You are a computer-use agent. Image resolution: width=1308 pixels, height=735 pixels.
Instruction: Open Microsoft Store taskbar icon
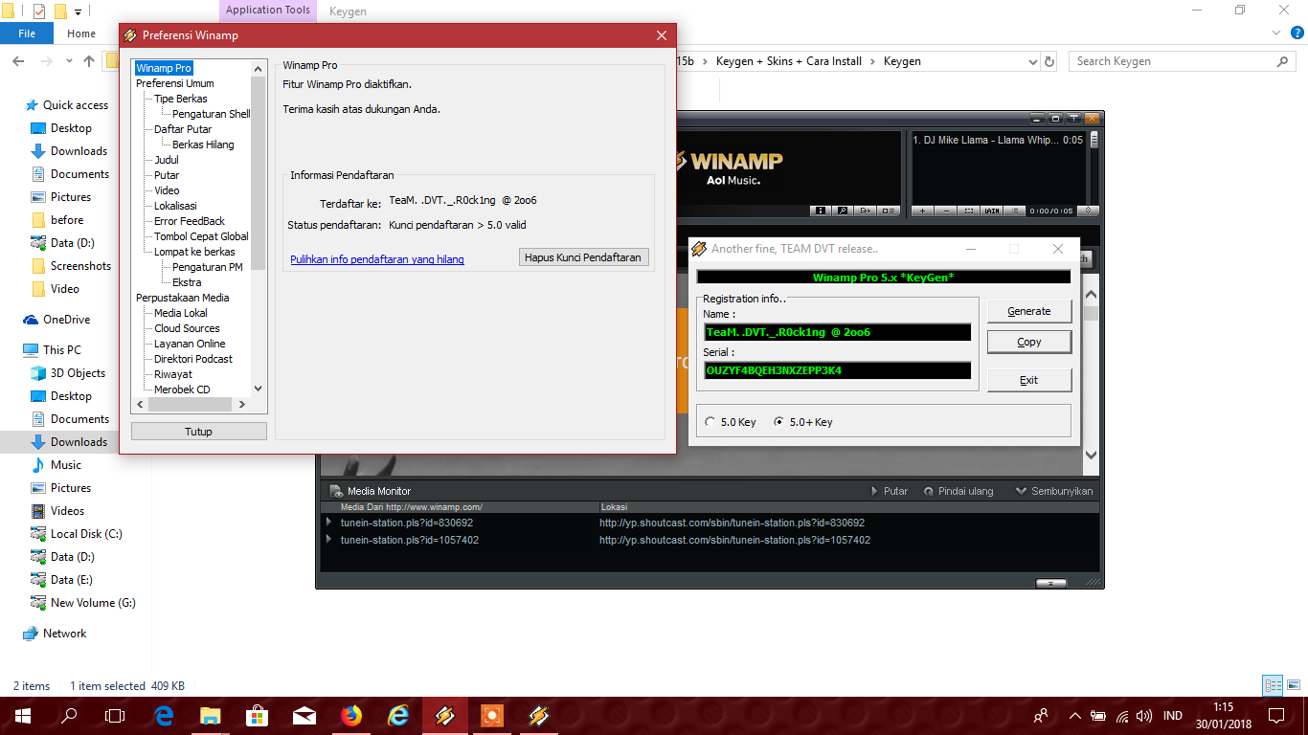click(x=258, y=715)
